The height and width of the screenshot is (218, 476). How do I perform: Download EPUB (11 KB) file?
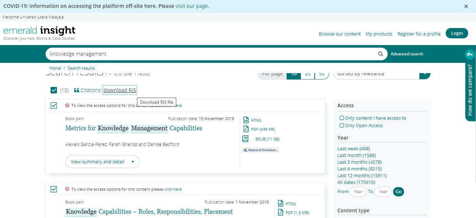point(267,139)
